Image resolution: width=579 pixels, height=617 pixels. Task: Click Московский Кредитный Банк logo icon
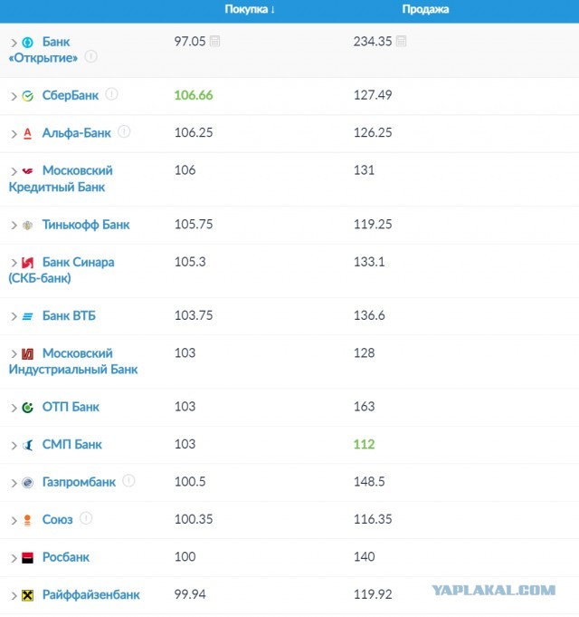[27, 171]
